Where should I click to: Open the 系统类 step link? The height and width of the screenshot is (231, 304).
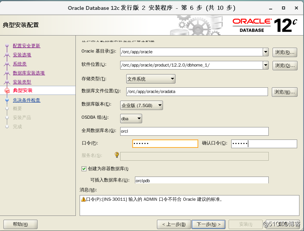[20, 64]
